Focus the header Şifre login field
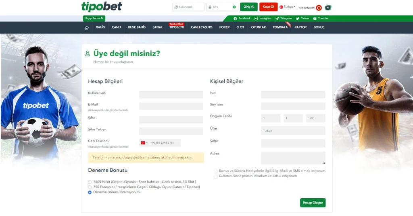The width and height of the screenshot is (413, 216). (222, 7)
